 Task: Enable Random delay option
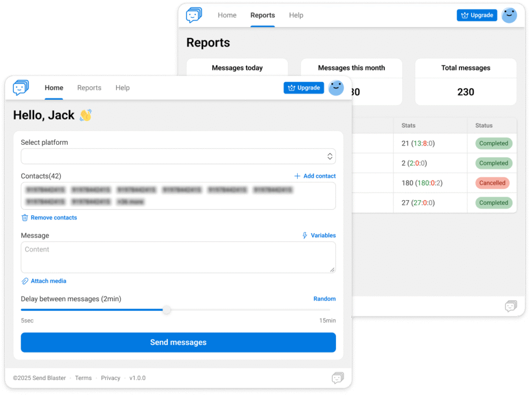coord(325,299)
